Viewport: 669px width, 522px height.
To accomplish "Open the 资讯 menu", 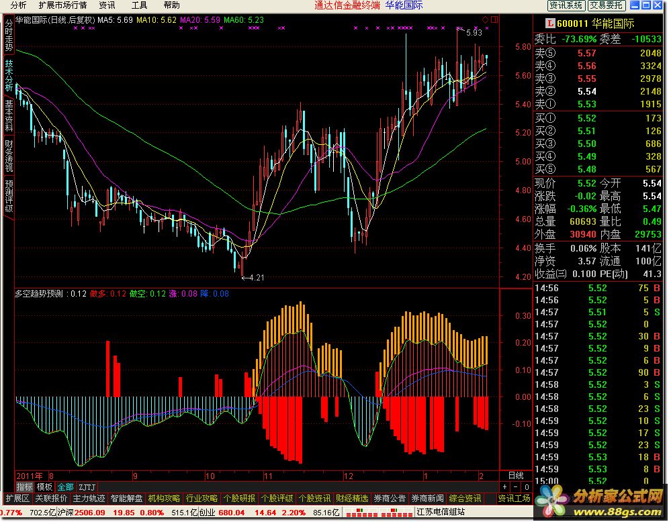I will [x=107, y=5].
